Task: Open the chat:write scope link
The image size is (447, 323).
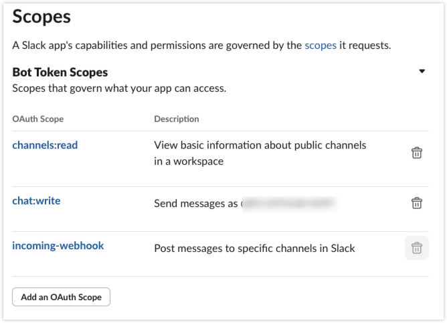Action: (36, 201)
